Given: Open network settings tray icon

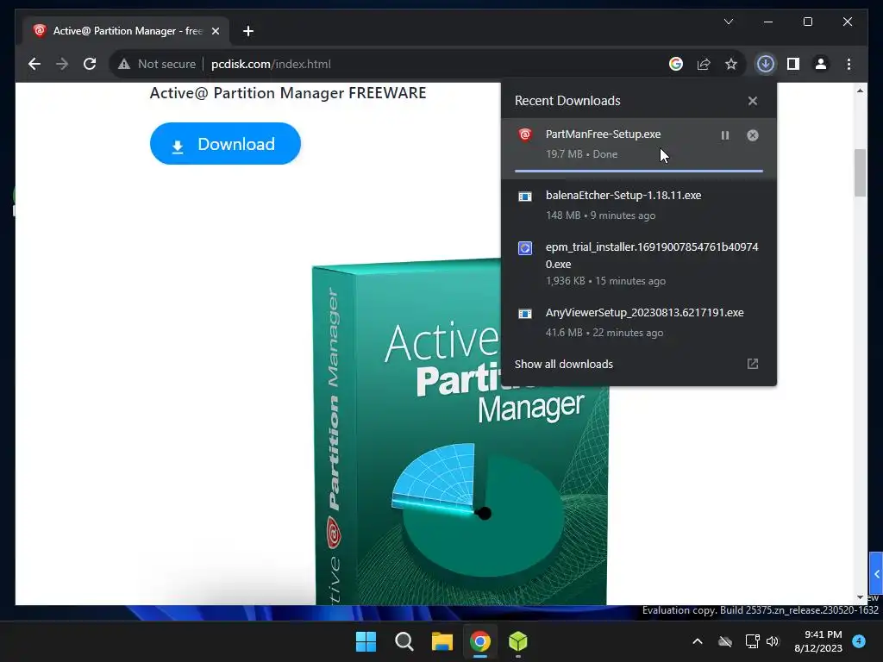Looking at the screenshot, I should coord(752,641).
